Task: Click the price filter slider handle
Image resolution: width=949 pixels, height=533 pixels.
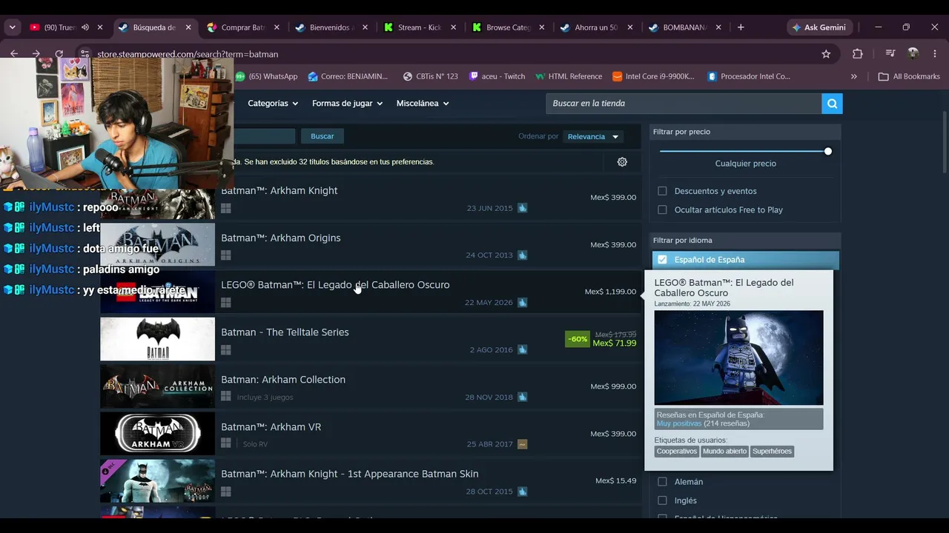Action: [x=828, y=152]
